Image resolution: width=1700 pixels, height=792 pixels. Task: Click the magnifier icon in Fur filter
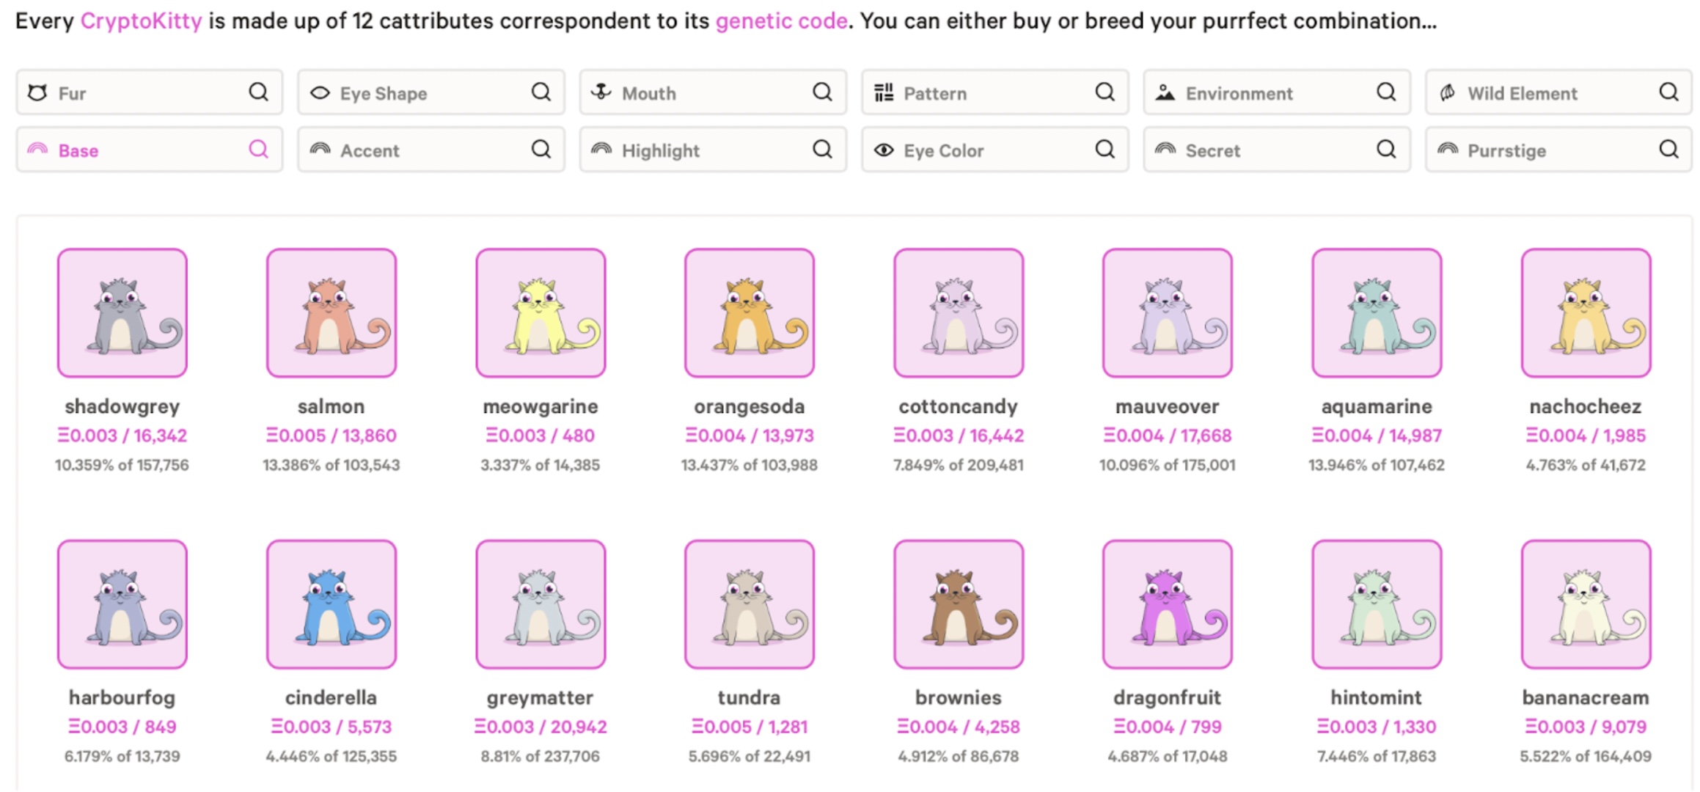(x=258, y=92)
